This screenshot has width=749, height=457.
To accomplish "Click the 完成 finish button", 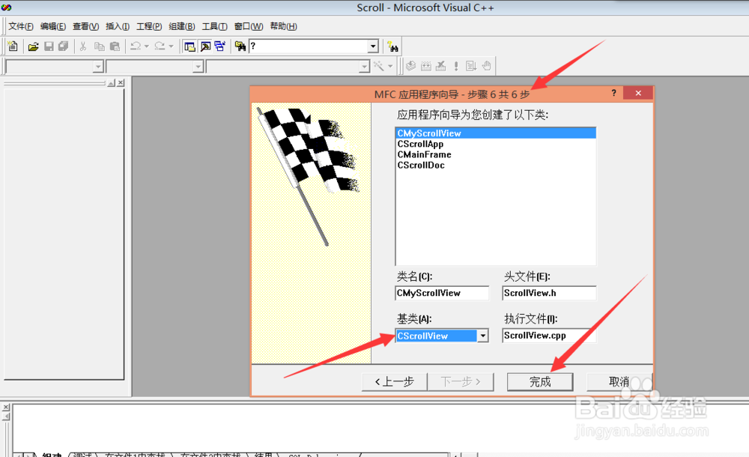I will point(540,381).
